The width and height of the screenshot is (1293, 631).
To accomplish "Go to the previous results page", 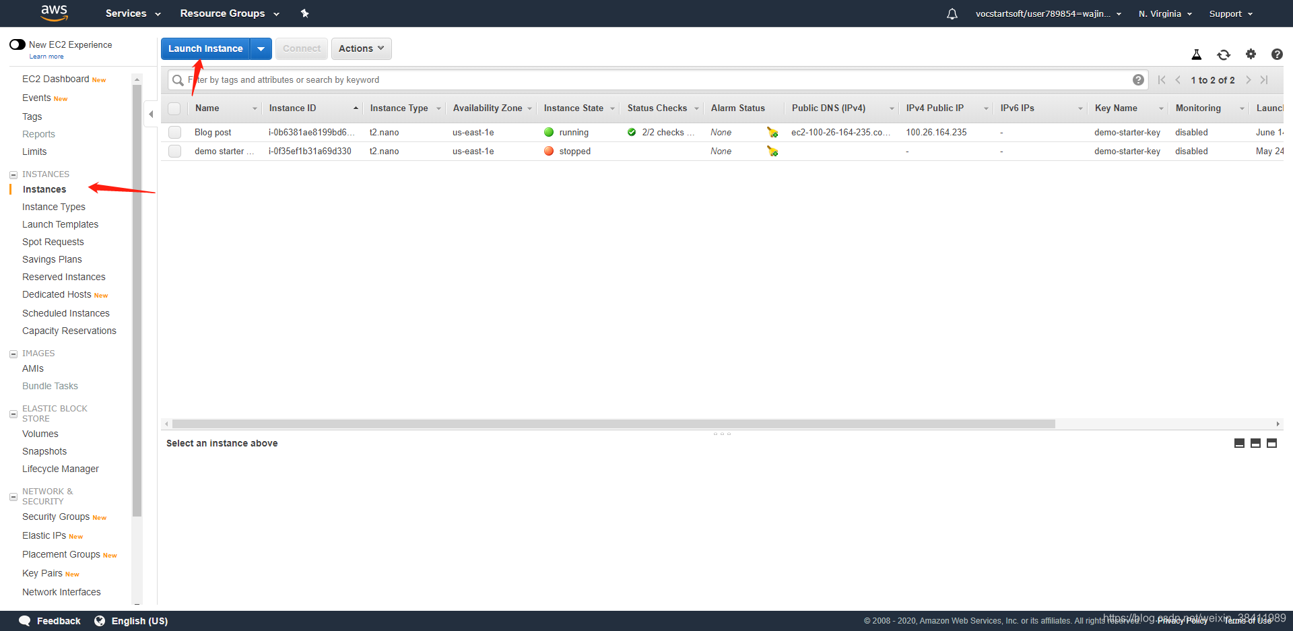I will coord(1178,79).
